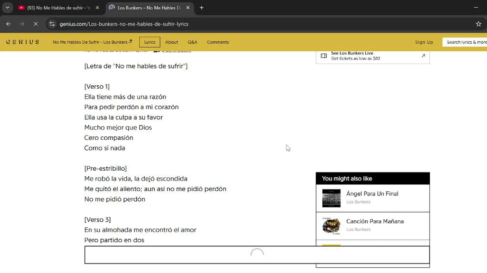Viewport: 487px width, 273px height.
Task: Bookmark this page with star icon
Action: point(479,24)
